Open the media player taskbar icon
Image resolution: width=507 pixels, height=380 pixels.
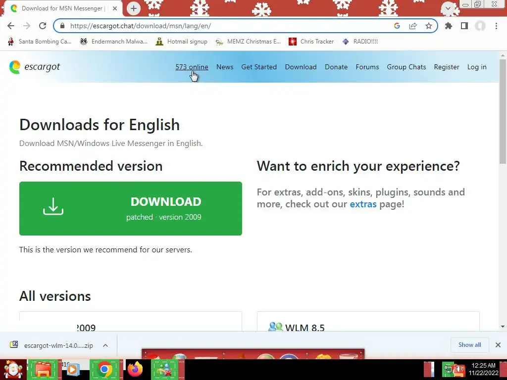73,370
